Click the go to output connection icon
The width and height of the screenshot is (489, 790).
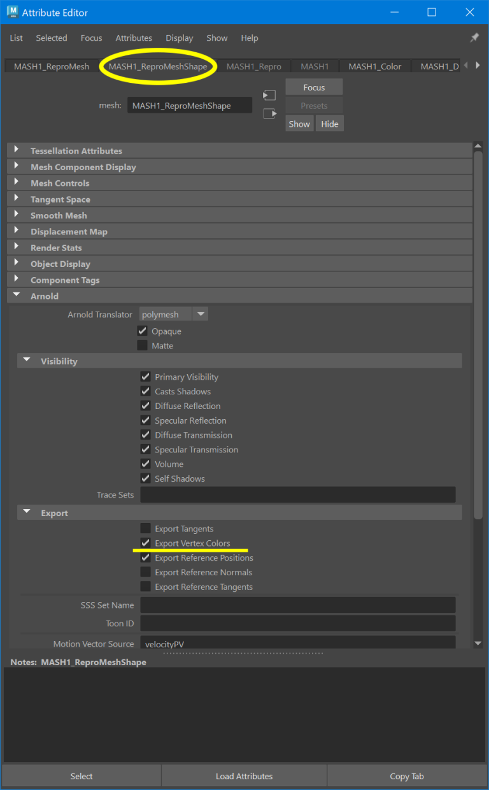click(270, 113)
